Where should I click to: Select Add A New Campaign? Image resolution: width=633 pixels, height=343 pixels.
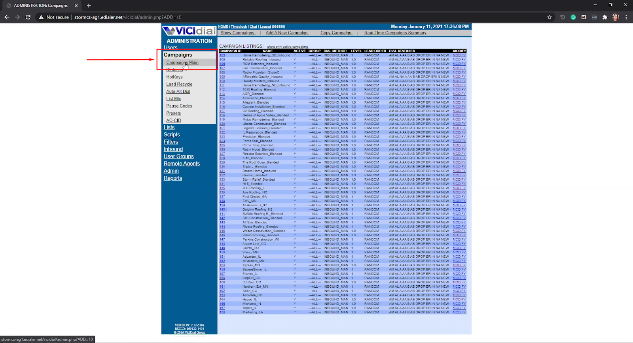click(x=287, y=33)
